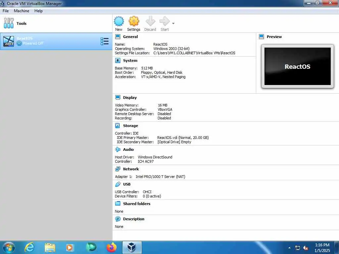The image size is (339, 254).
Task: Click the Storage section disk icon
Action: point(118,125)
